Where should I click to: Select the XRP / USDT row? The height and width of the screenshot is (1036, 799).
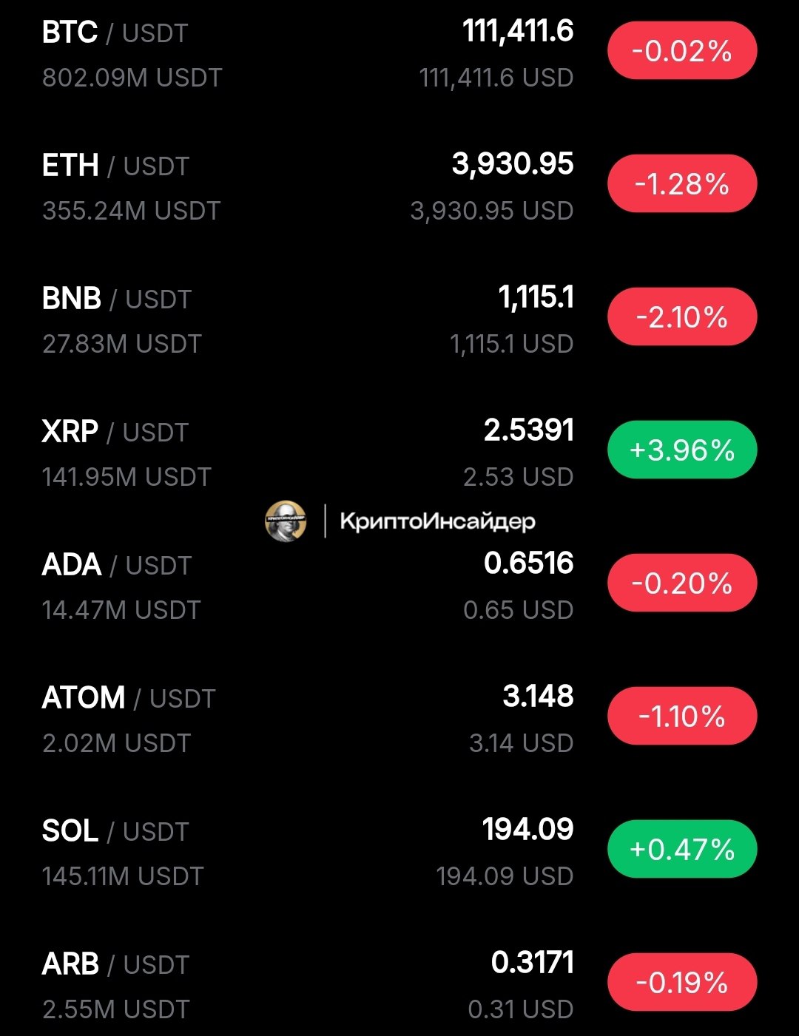(115, 433)
